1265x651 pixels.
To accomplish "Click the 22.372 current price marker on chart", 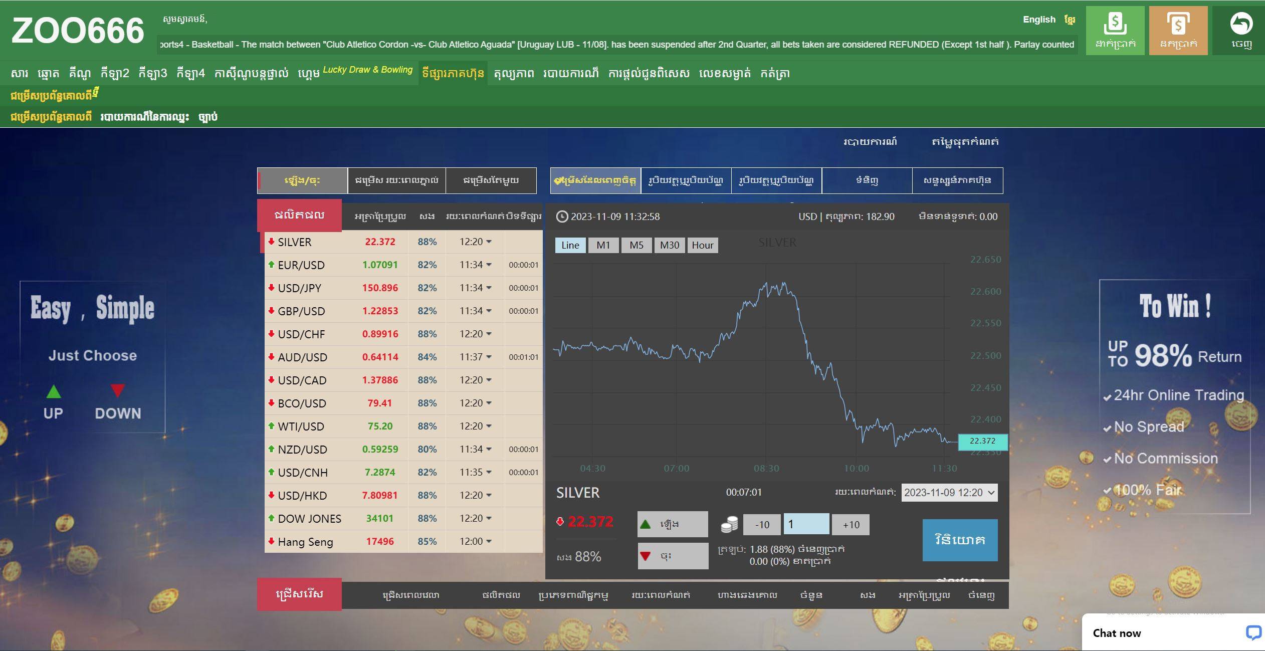I will pos(982,441).
